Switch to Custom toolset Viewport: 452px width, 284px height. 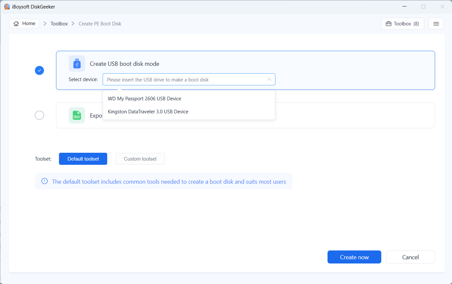click(140, 159)
